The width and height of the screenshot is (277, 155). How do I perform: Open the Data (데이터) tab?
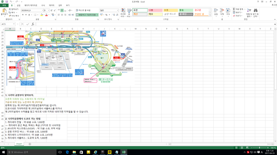52,5
